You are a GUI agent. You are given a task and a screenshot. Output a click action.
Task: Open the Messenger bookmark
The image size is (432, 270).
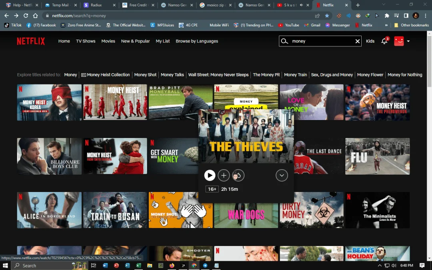(338, 25)
